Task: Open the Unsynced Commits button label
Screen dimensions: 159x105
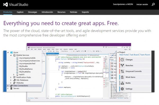Action: click(x=134, y=71)
